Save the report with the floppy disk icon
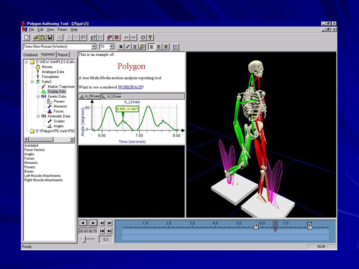The height and width of the screenshot is (269, 359). click(x=50, y=37)
